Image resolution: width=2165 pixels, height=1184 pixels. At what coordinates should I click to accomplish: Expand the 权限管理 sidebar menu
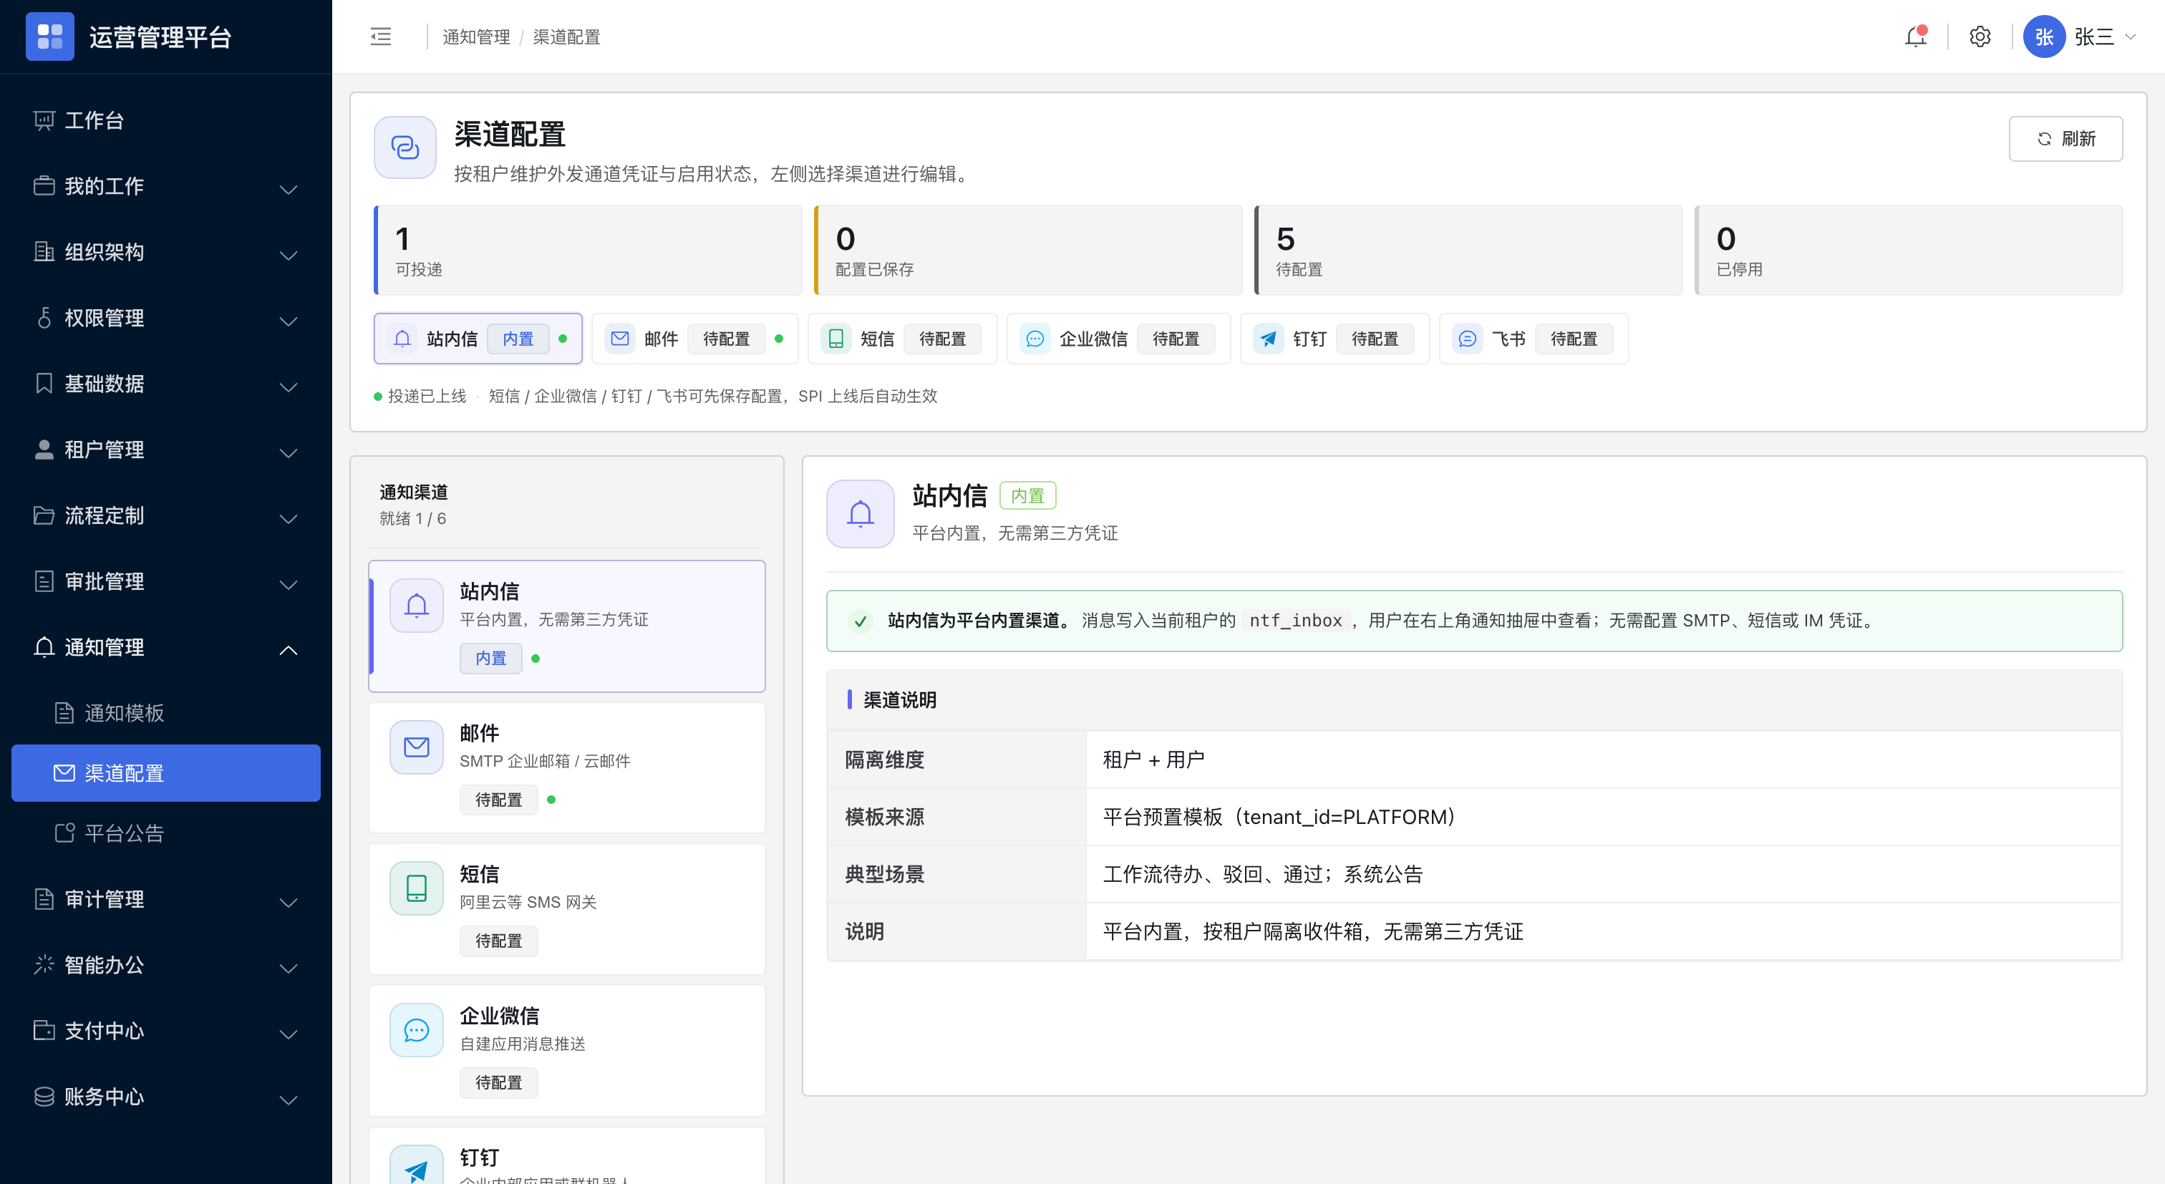pos(165,318)
